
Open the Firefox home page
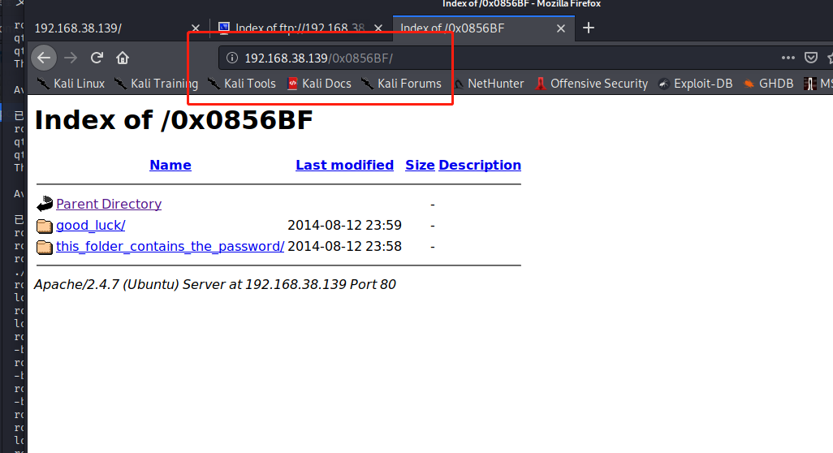pyautogui.click(x=123, y=58)
